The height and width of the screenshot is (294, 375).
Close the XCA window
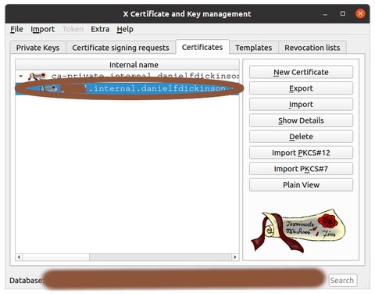360,13
